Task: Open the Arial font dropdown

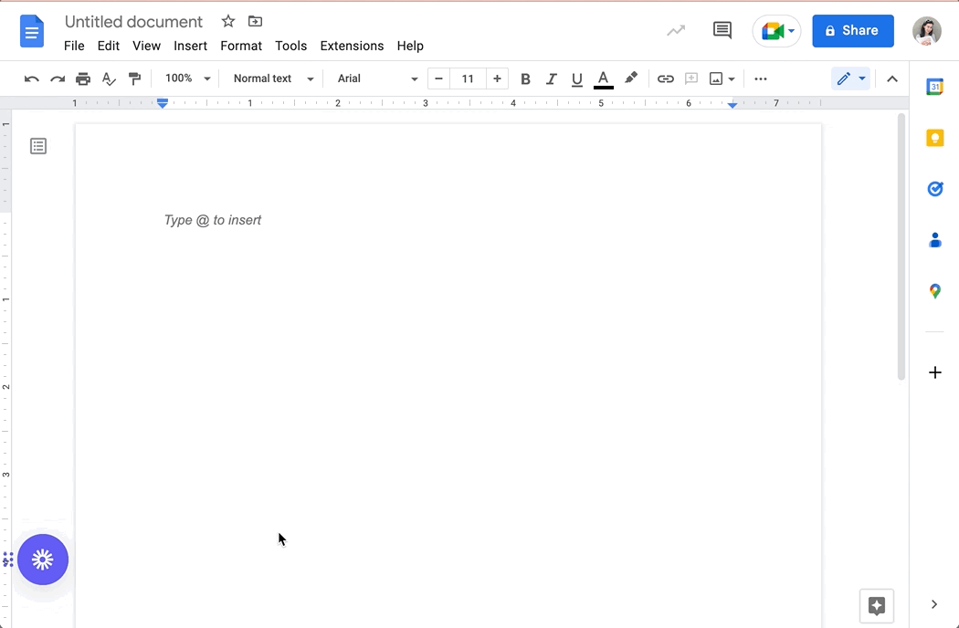Action: [x=377, y=79]
